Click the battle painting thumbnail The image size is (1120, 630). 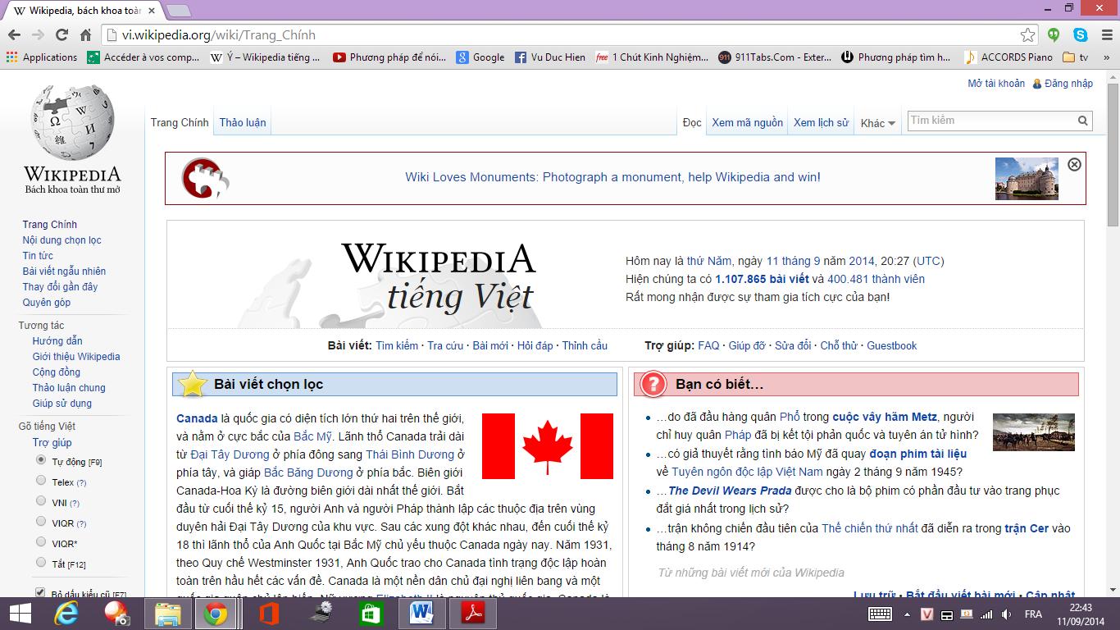tap(1033, 432)
